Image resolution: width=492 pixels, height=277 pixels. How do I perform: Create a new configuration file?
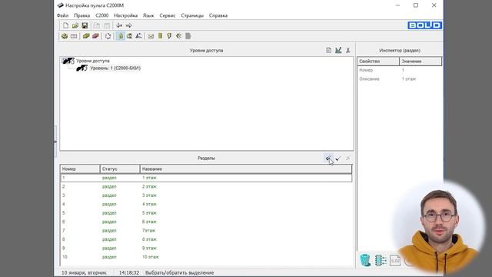click(x=65, y=25)
